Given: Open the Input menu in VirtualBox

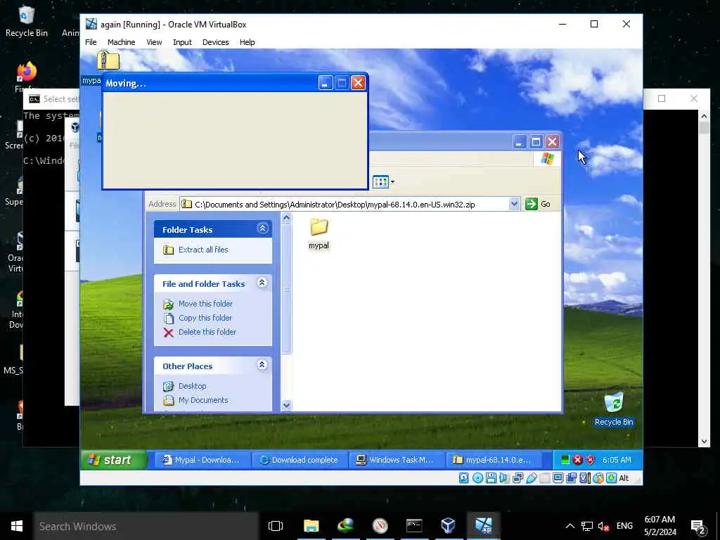Looking at the screenshot, I should 182,42.
